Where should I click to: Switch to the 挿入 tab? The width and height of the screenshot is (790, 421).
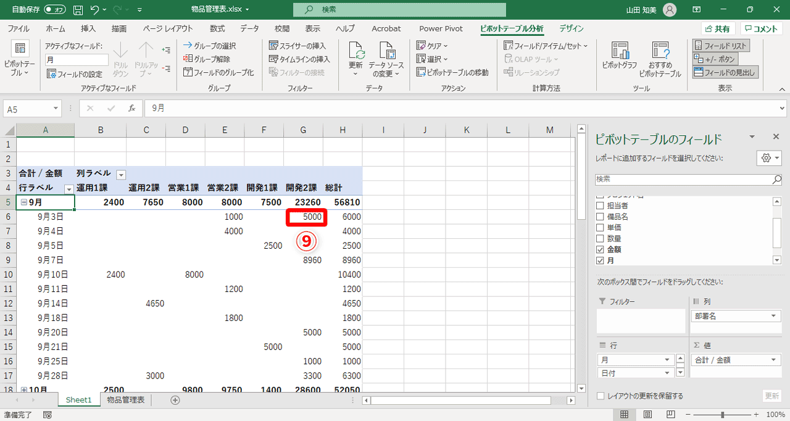tap(88, 28)
